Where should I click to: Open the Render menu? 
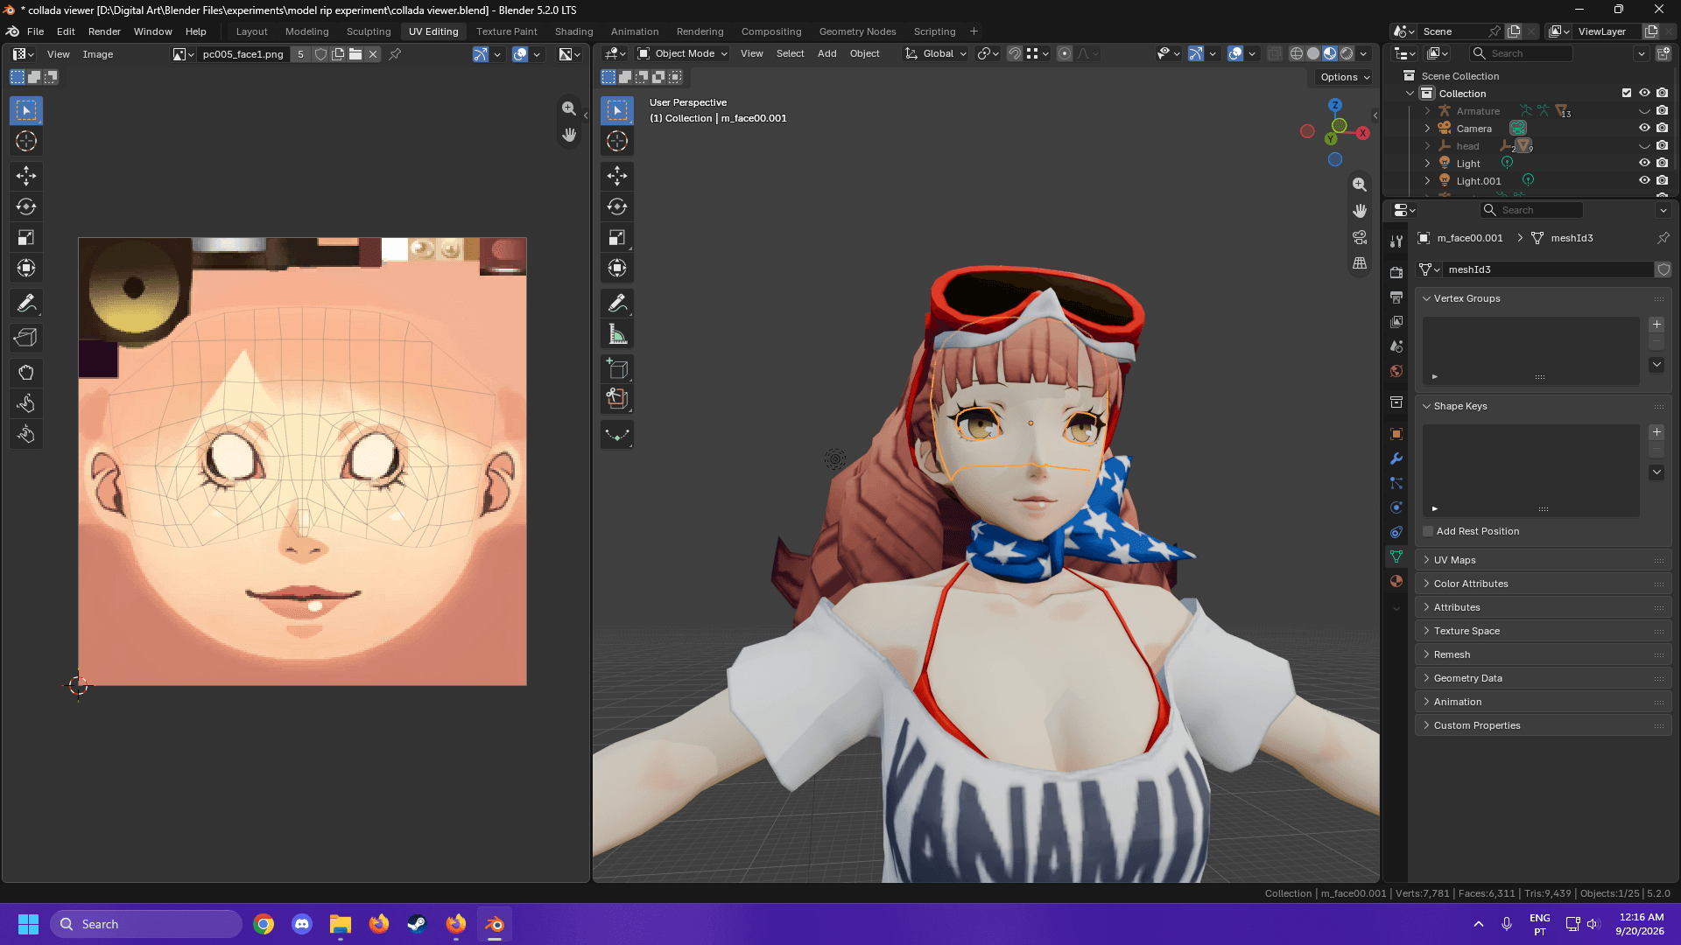[x=104, y=31]
